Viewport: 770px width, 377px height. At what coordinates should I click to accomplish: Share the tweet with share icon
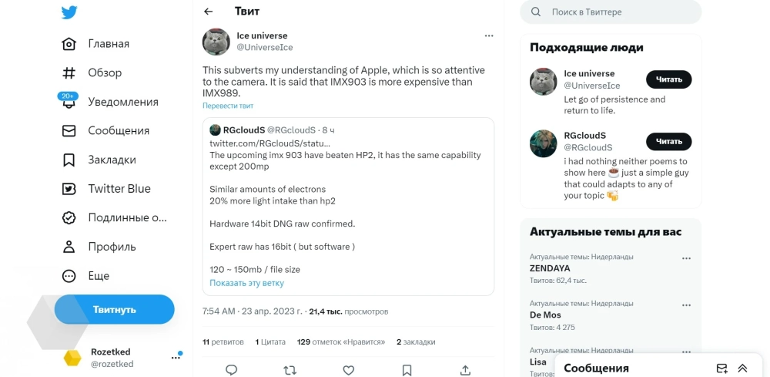coord(465,370)
